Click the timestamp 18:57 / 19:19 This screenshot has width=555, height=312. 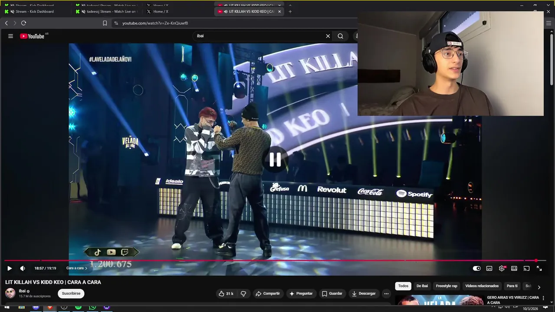coord(45,268)
